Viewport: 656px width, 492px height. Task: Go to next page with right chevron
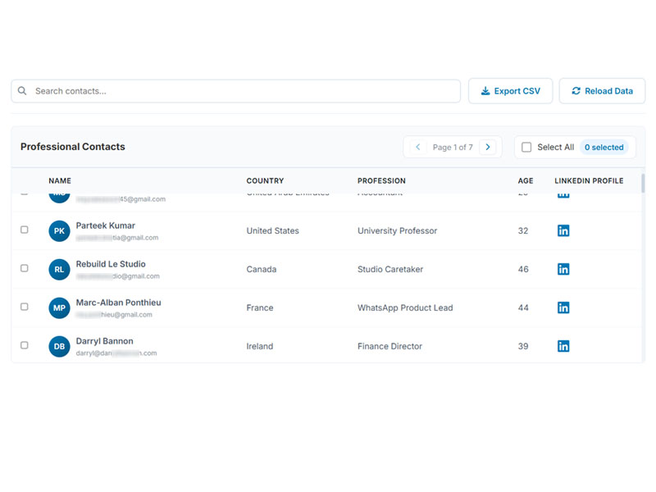[x=488, y=147]
